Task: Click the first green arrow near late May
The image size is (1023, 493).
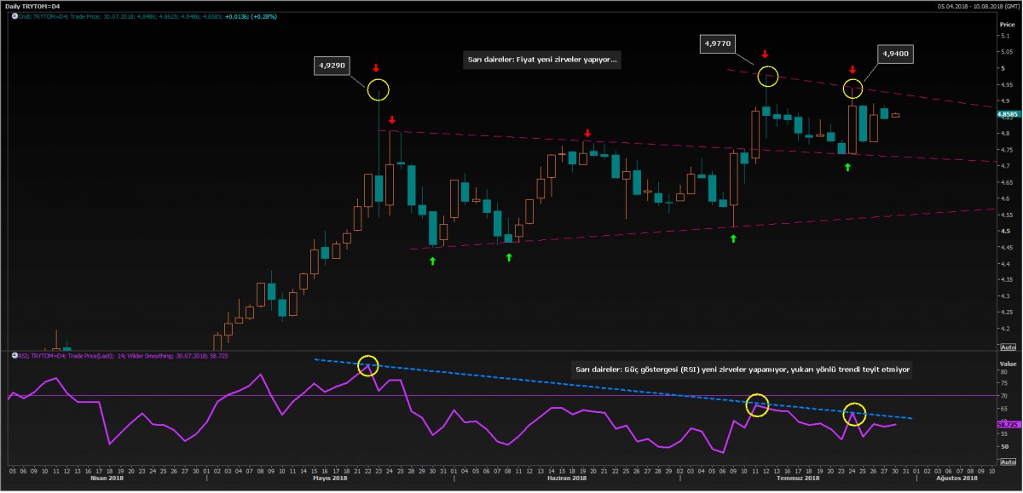Action: click(432, 260)
